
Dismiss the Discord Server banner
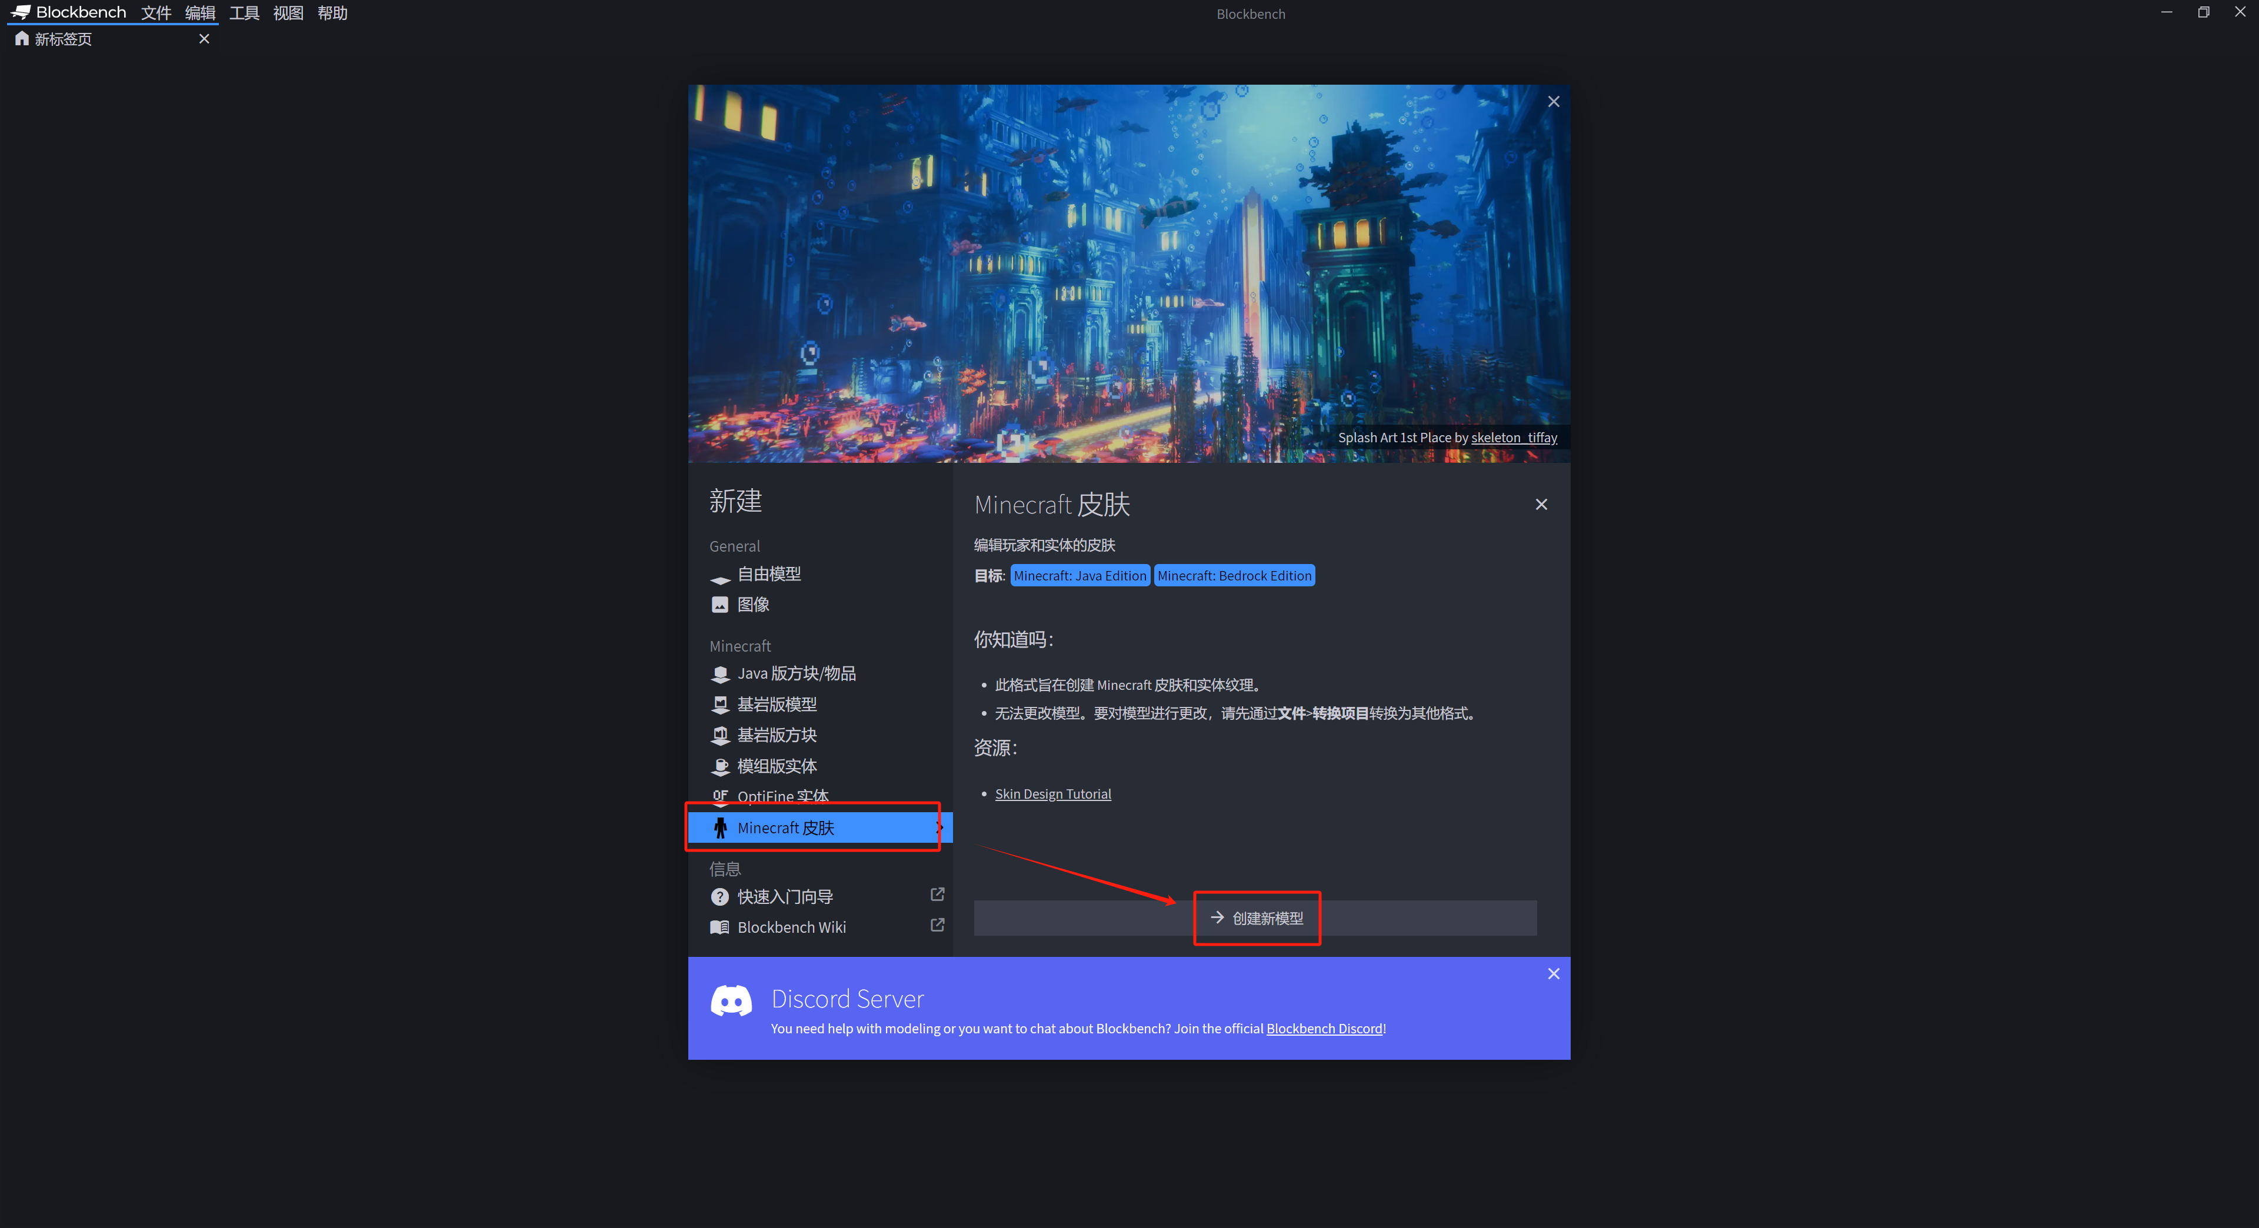pyautogui.click(x=1553, y=974)
